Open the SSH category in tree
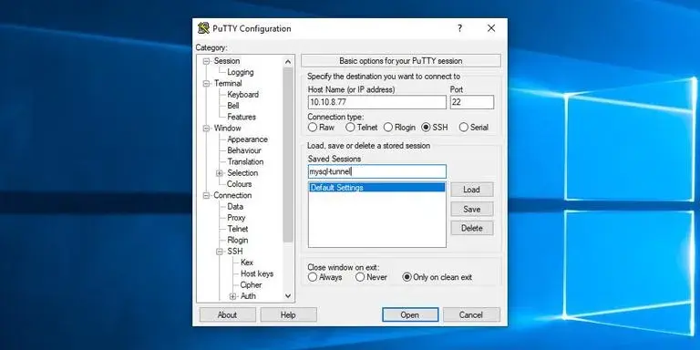The height and width of the screenshot is (350, 700). pyautogui.click(x=235, y=252)
